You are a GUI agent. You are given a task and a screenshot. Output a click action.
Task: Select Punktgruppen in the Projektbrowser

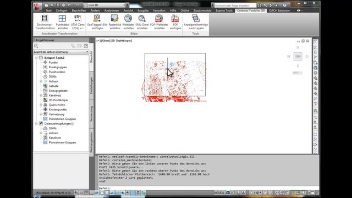click(58, 67)
